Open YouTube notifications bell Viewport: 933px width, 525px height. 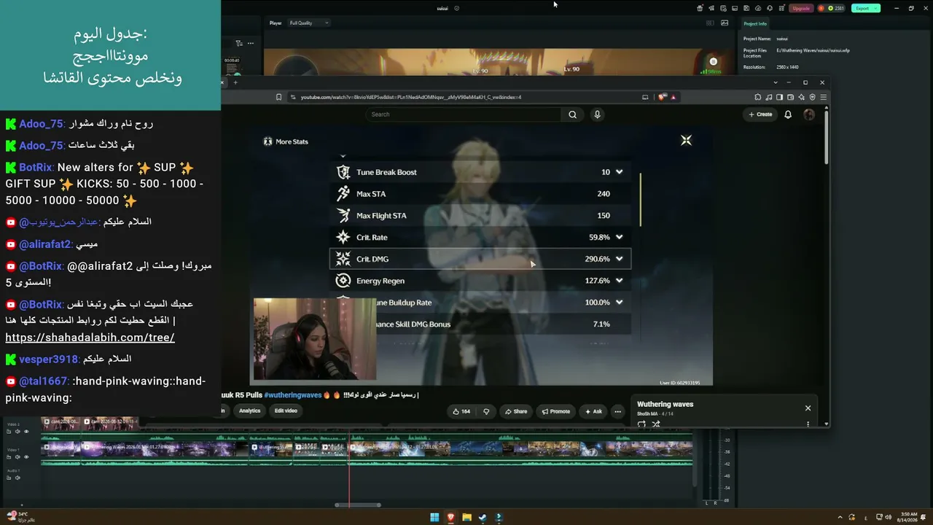pos(788,114)
